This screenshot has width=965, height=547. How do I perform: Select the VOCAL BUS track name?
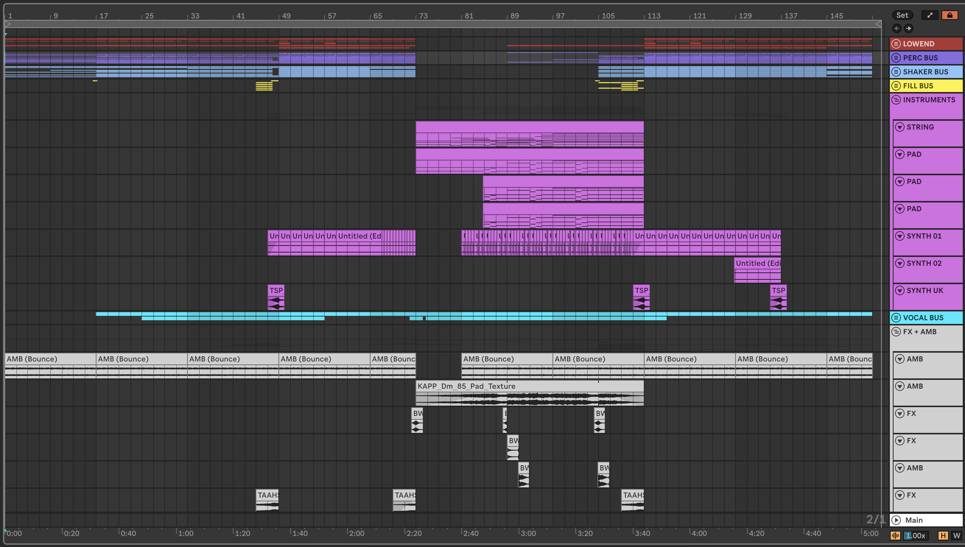[923, 318]
